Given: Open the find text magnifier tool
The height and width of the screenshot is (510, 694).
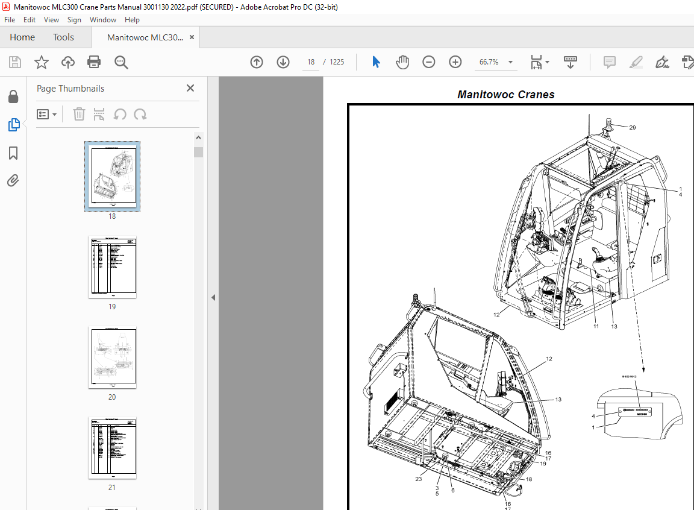Looking at the screenshot, I should pos(121,63).
